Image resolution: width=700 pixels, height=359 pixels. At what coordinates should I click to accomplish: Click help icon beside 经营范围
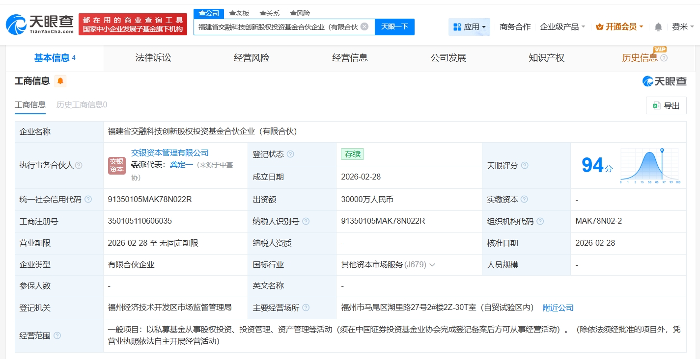point(57,335)
